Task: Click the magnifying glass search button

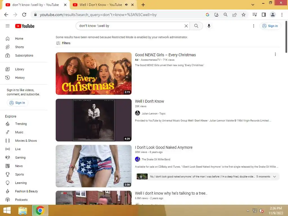Action: 196,26
